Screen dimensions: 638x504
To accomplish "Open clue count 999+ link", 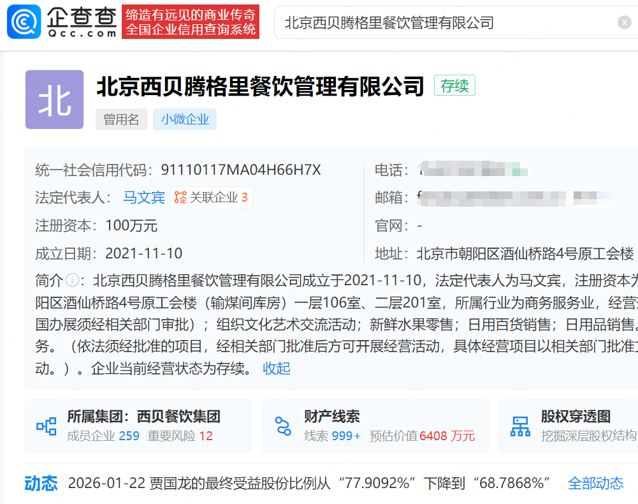I will (x=346, y=436).
